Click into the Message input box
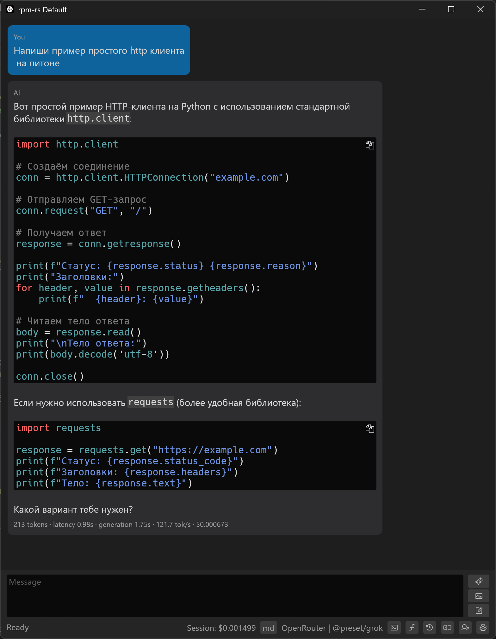 click(235, 596)
